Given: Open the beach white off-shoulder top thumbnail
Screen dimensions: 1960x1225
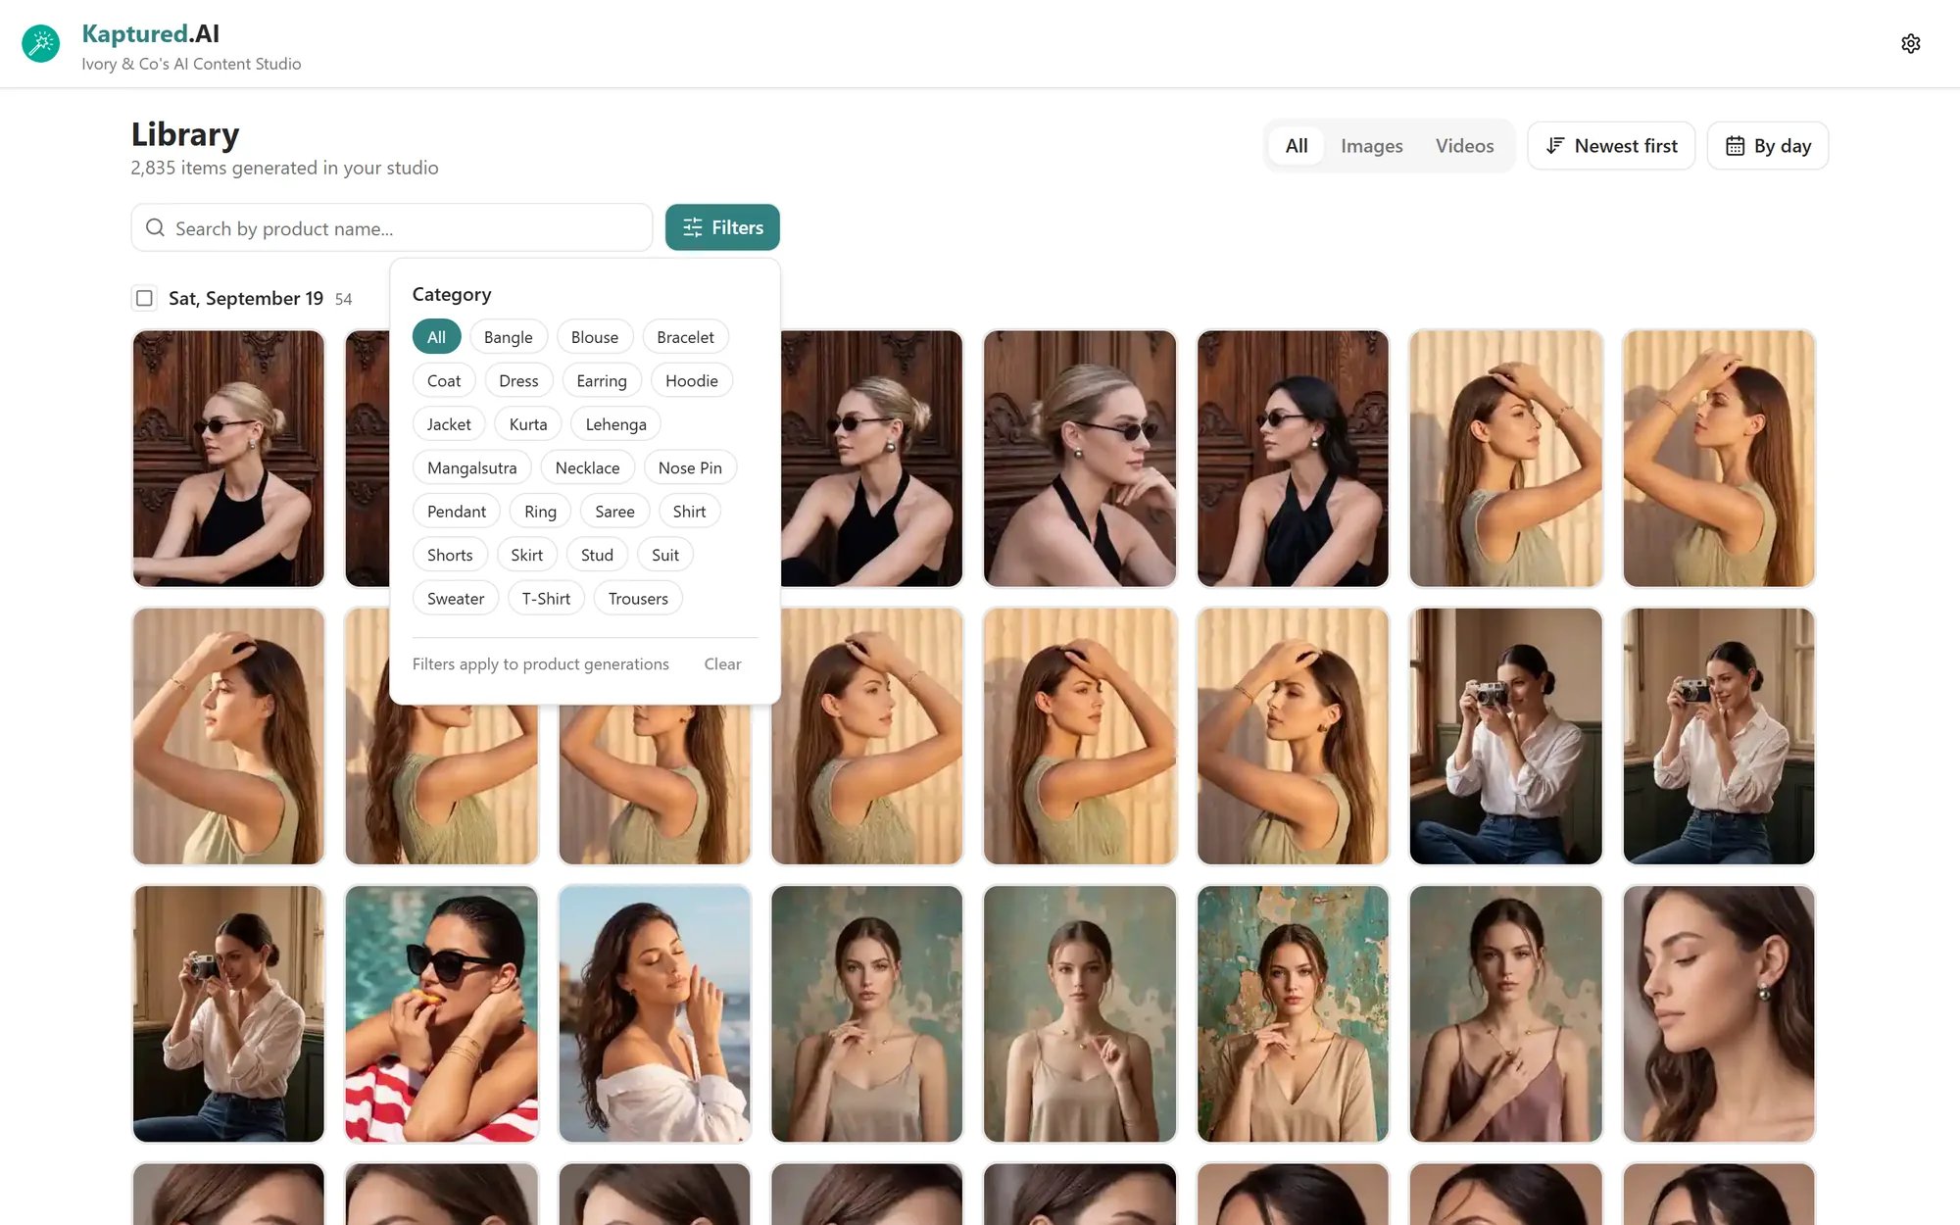Looking at the screenshot, I should (x=655, y=1013).
